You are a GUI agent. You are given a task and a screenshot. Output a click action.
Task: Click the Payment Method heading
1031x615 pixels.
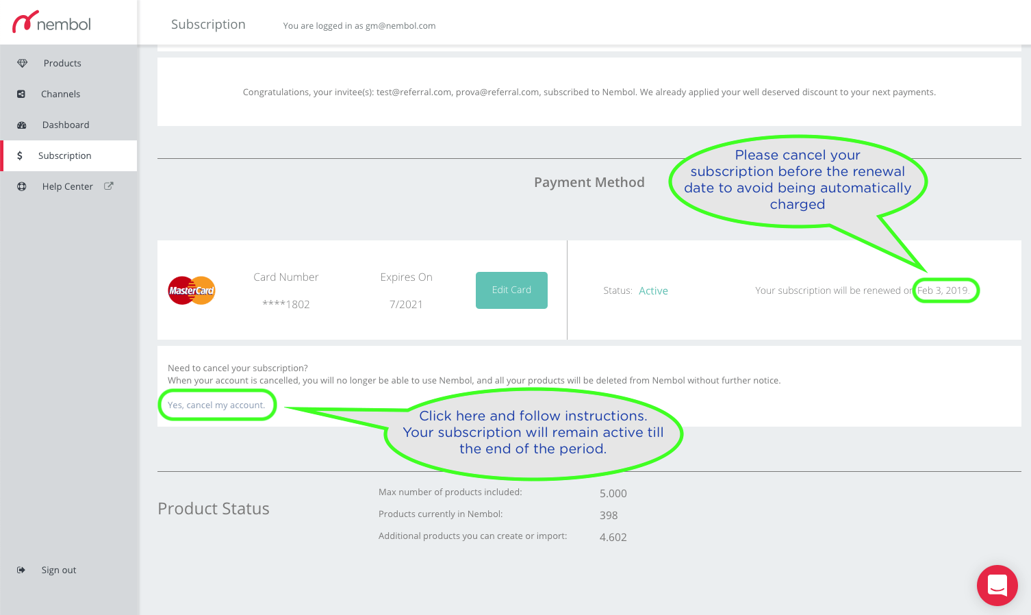click(x=589, y=182)
